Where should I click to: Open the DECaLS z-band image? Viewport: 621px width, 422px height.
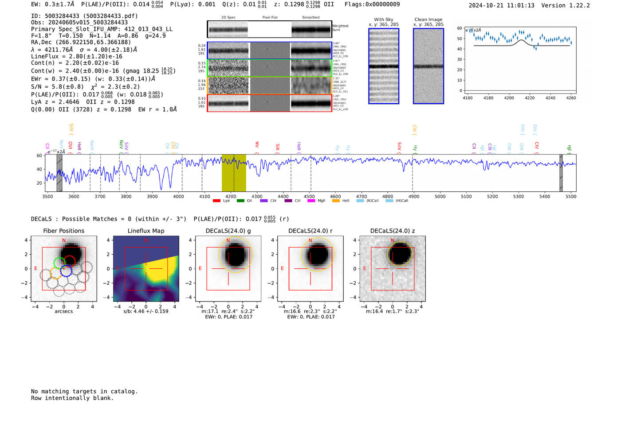(393, 269)
